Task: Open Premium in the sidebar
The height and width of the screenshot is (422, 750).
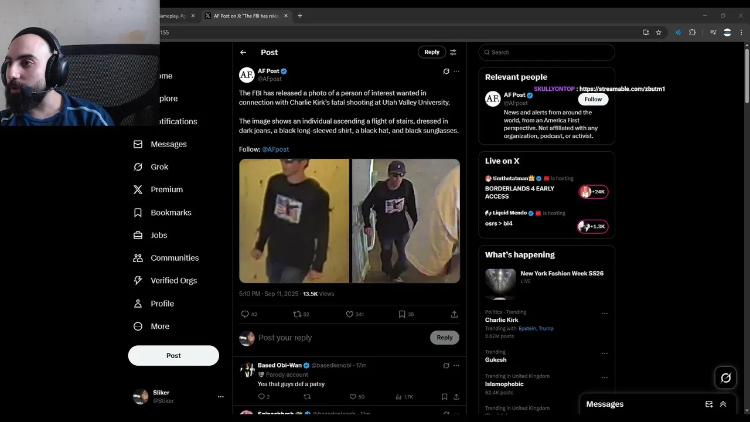Action: tap(158, 190)
